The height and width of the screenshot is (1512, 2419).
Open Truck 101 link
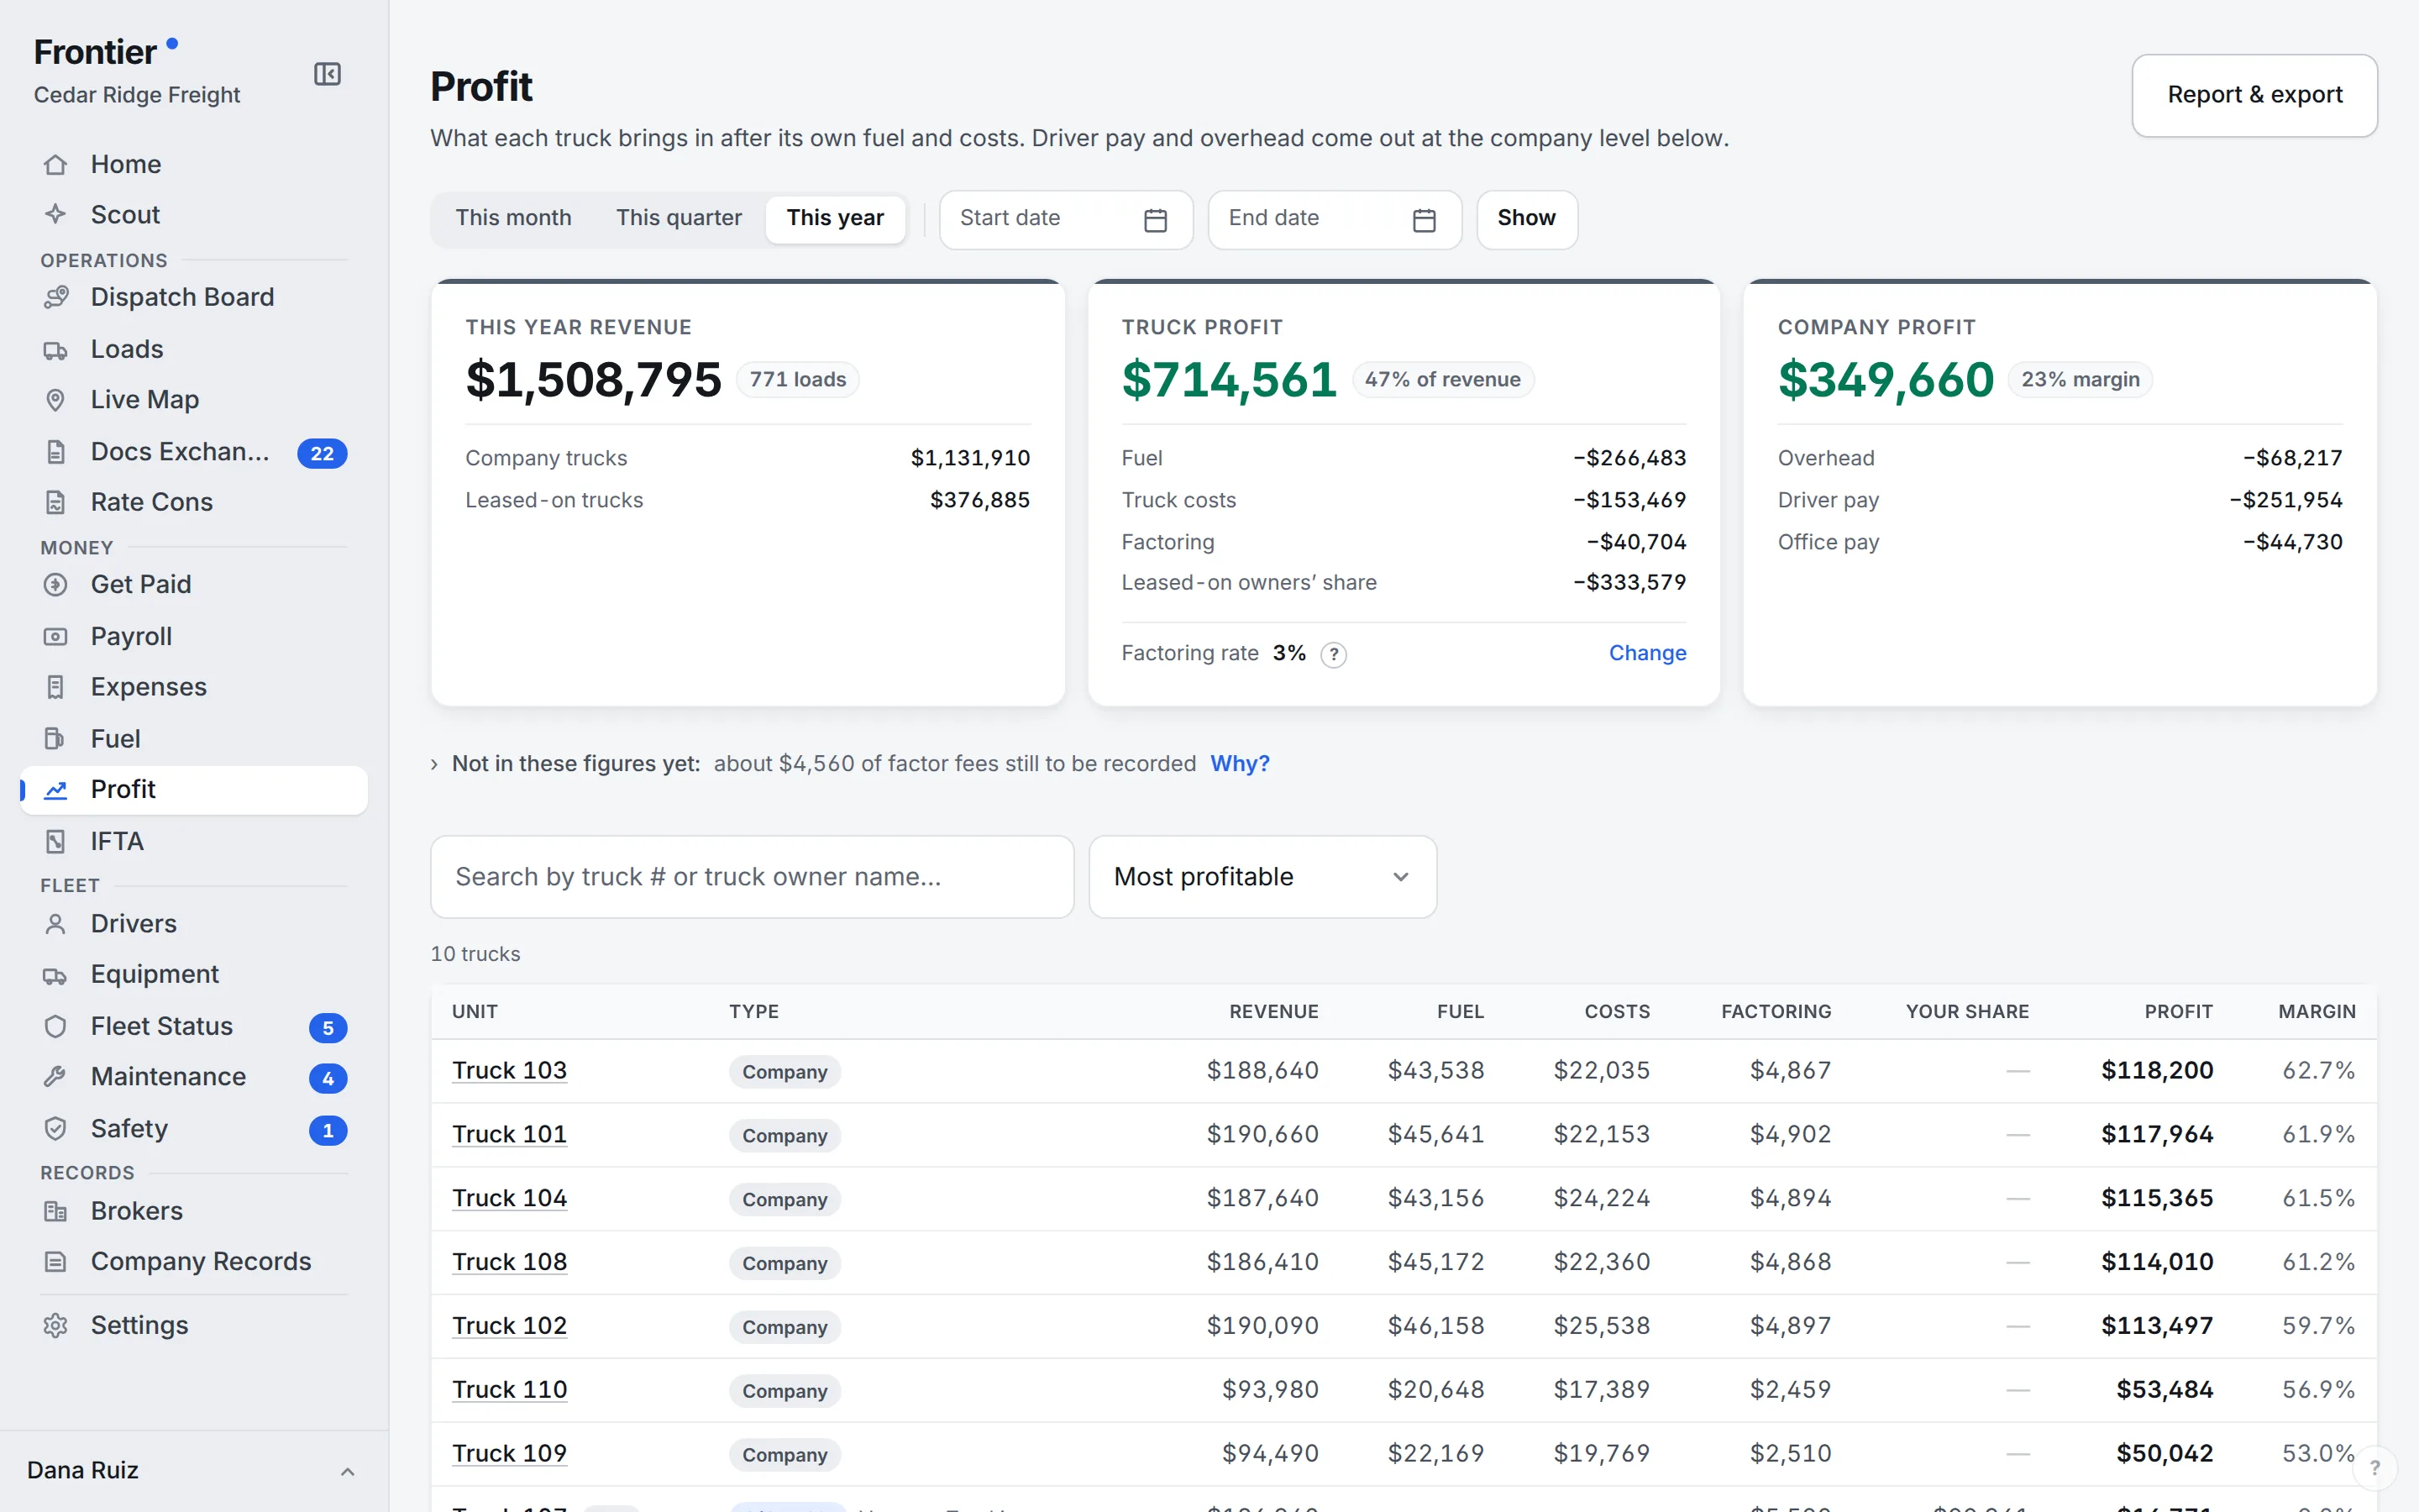(x=509, y=1135)
